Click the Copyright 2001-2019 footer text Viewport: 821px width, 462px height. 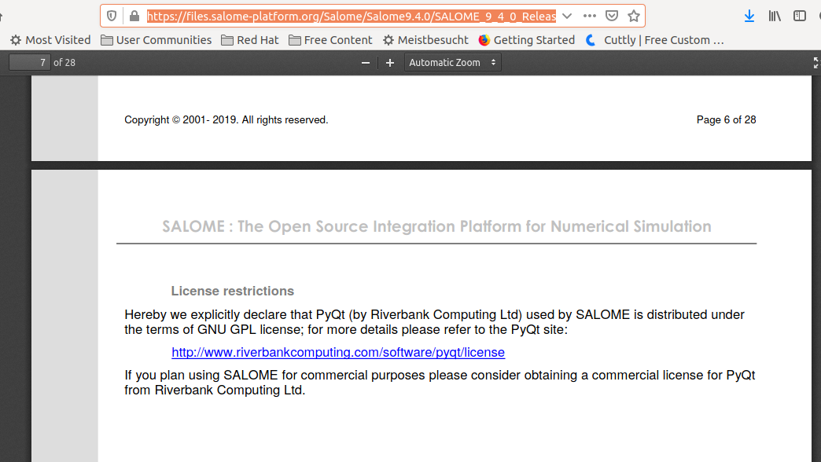[x=226, y=119]
